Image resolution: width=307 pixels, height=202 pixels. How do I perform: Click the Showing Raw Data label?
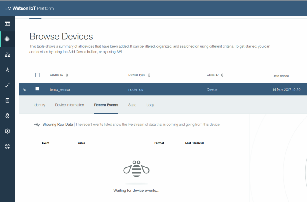coord(58,125)
